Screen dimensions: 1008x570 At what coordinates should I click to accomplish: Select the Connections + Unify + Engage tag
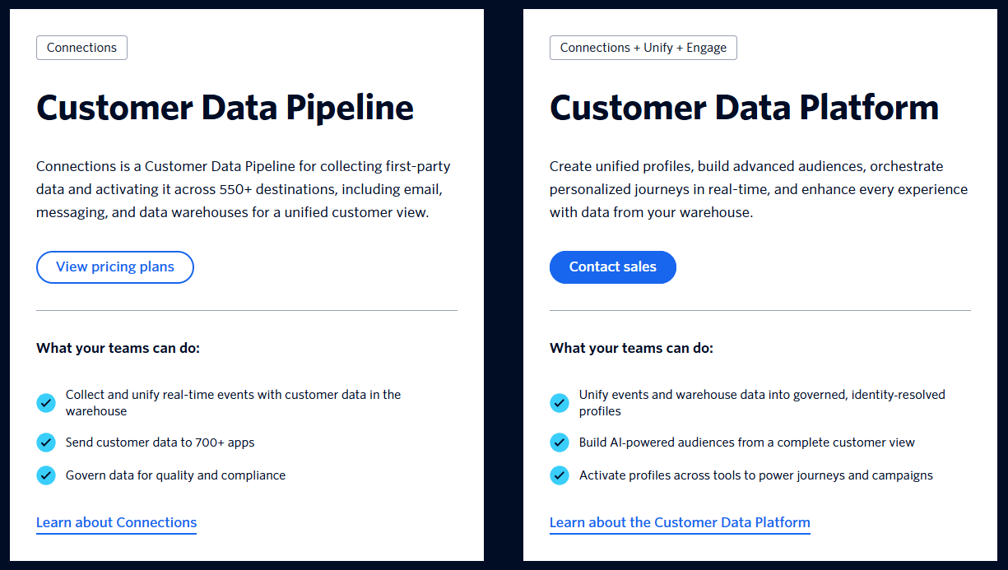tap(643, 48)
